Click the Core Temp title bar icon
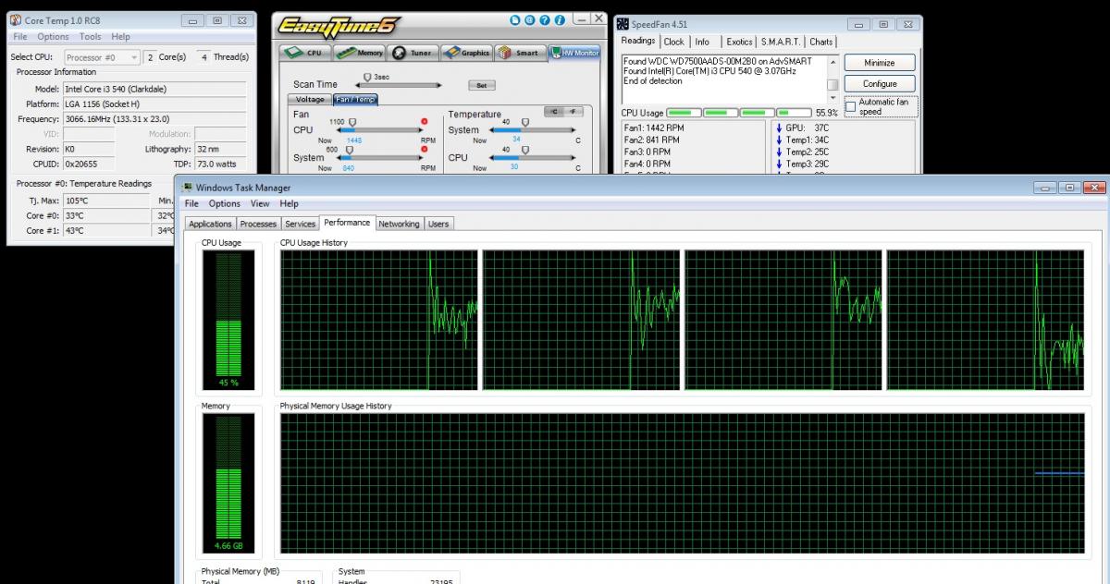The image size is (1110, 584). coord(16,20)
